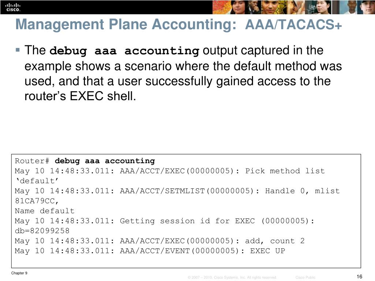The image size is (375, 281).
Task: Click the bold debug aaa accounting phrase
Action: coord(125,51)
